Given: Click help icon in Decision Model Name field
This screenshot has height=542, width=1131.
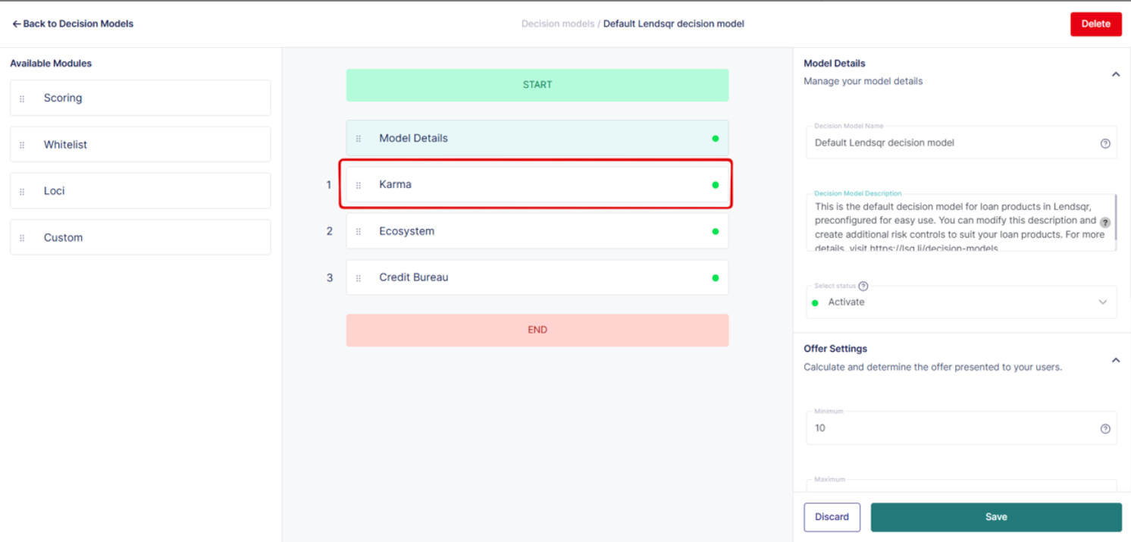Looking at the screenshot, I should [x=1104, y=143].
